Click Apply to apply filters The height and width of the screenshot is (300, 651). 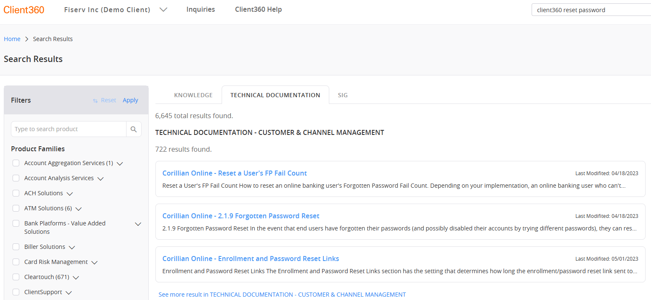(x=130, y=100)
